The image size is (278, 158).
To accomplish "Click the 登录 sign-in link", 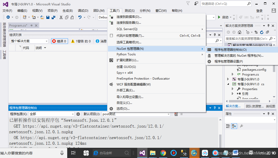I will pos(259,11).
